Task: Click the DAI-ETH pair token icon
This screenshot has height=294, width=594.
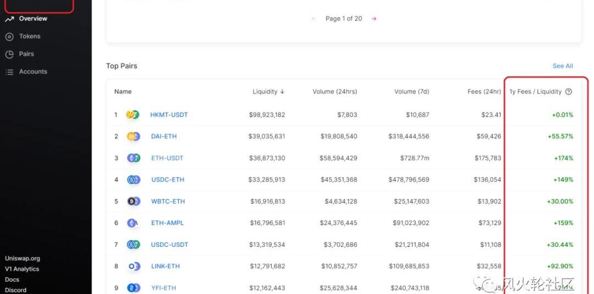Action: 133,137
